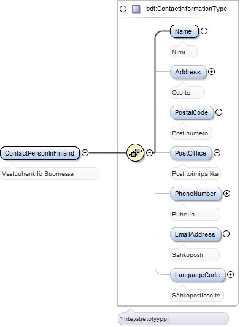Image resolution: width=240 pixels, height=327 pixels.
Task: Select the EmailAddress element node
Action: point(195,234)
